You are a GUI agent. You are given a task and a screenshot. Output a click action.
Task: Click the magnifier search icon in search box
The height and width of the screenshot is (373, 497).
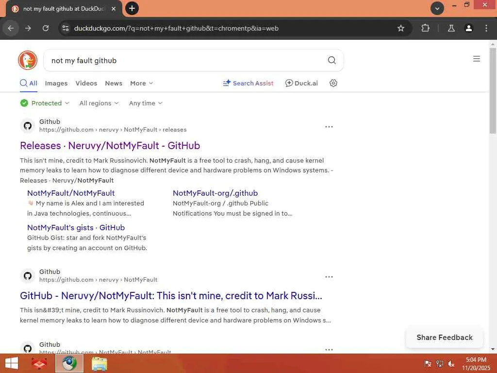[331, 60]
